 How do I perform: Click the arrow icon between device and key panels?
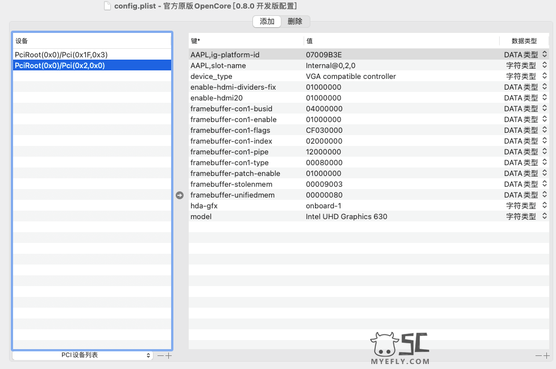pyautogui.click(x=180, y=195)
